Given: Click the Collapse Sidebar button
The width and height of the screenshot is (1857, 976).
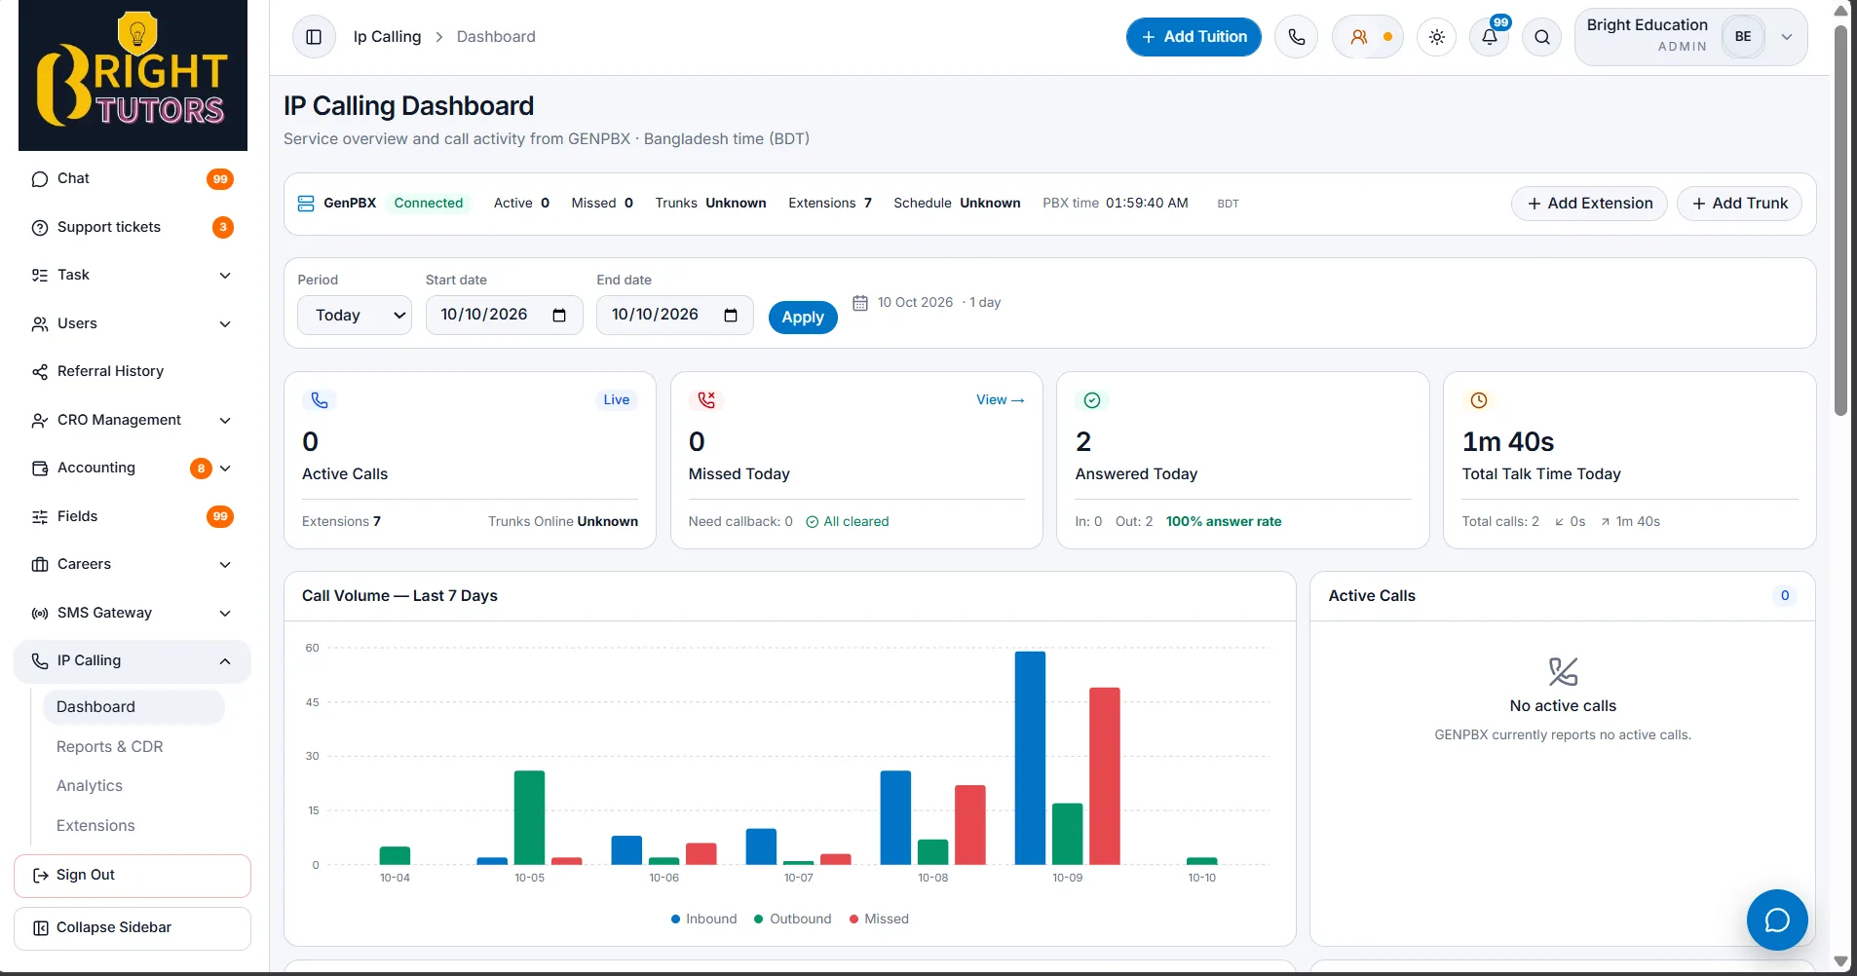Looking at the screenshot, I should tap(133, 928).
